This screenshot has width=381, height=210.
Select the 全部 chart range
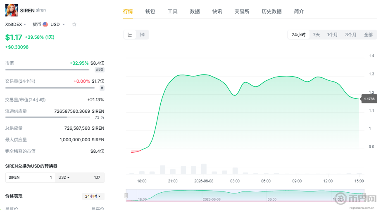coord(368,35)
